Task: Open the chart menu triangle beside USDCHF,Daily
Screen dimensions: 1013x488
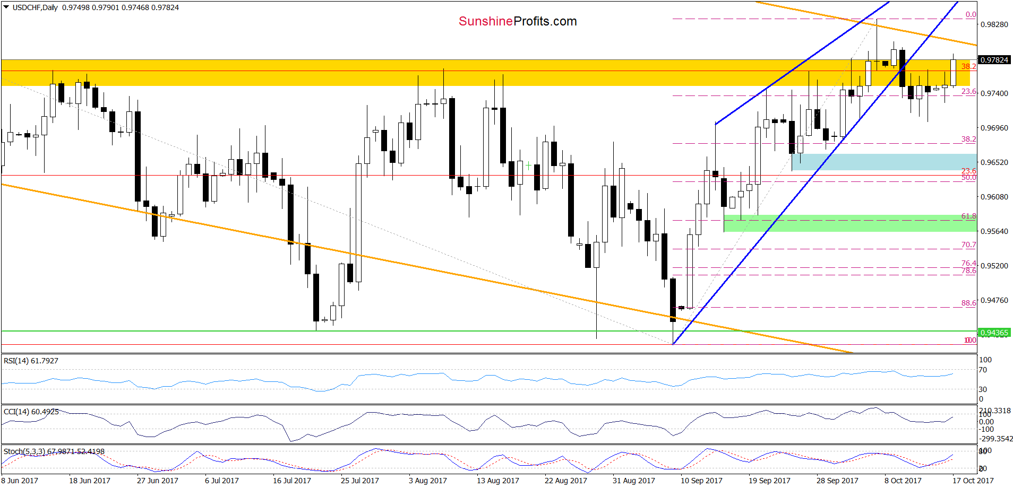Action: pos(6,7)
